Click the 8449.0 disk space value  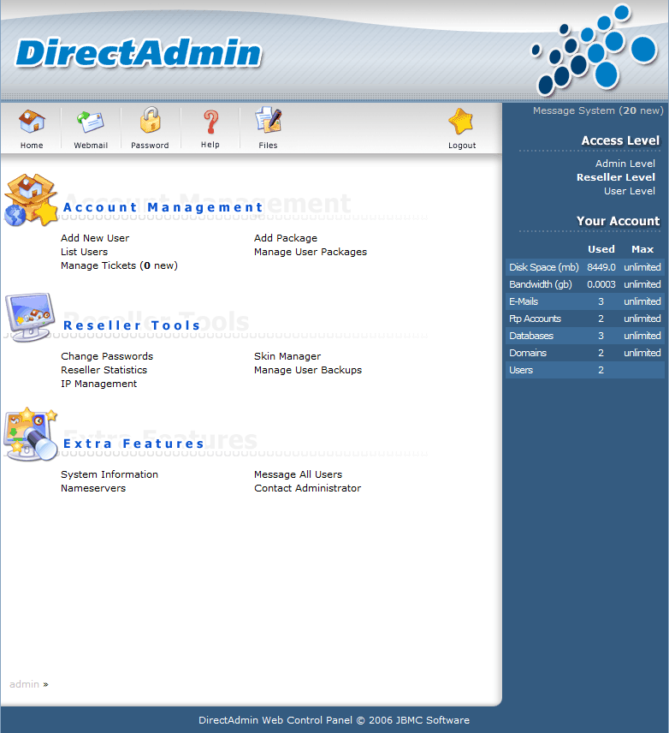pyautogui.click(x=601, y=267)
